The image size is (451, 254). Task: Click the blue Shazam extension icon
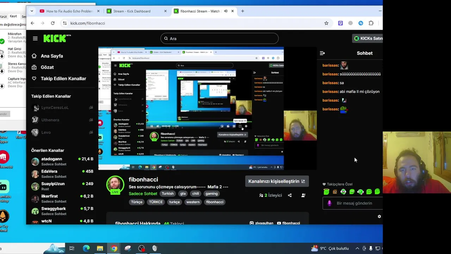click(x=361, y=23)
